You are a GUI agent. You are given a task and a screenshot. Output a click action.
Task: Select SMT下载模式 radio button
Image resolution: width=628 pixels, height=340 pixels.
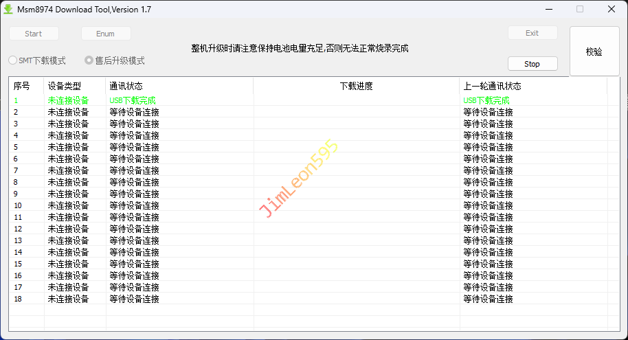pos(13,60)
